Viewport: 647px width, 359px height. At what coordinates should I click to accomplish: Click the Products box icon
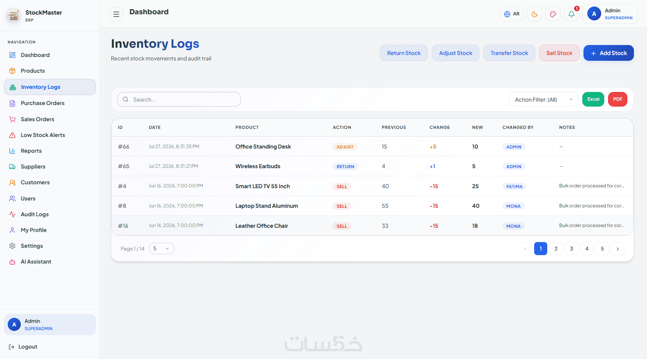(x=12, y=71)
